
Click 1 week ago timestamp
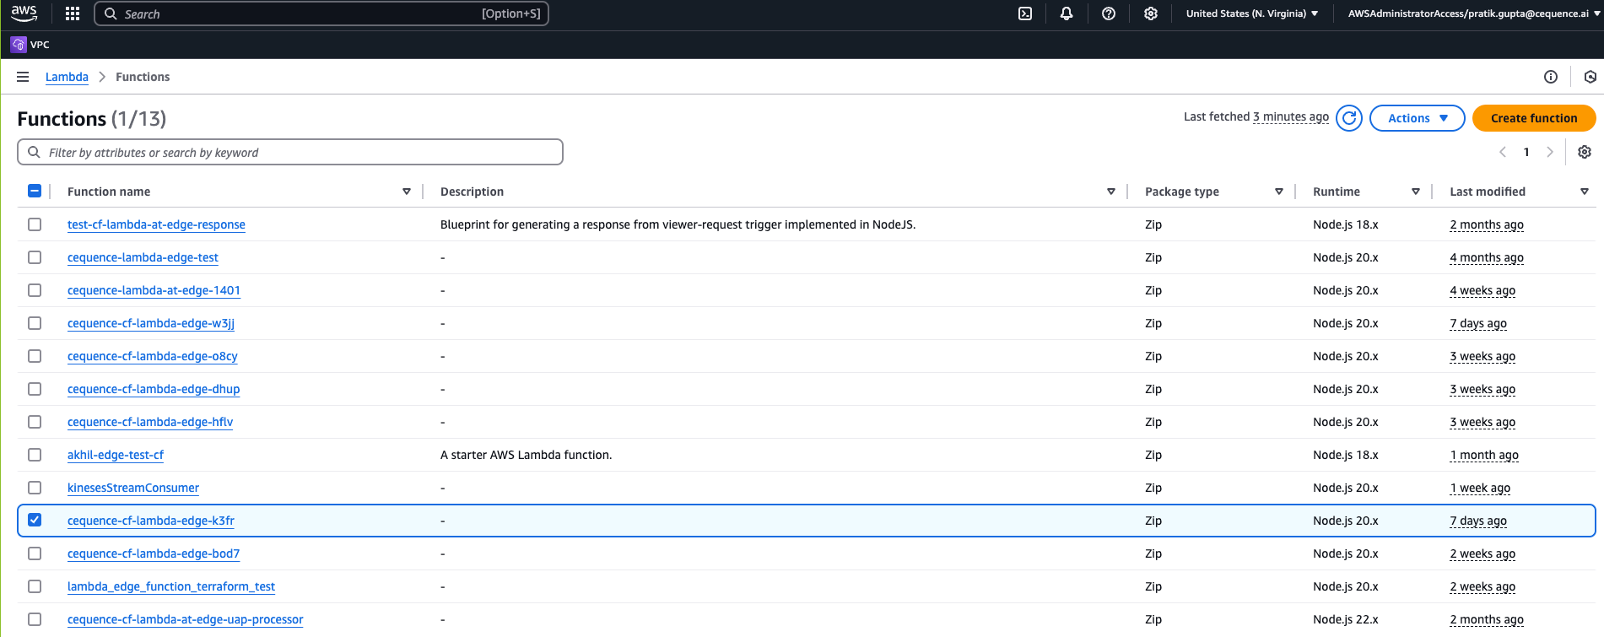[x=1480, y=488]
